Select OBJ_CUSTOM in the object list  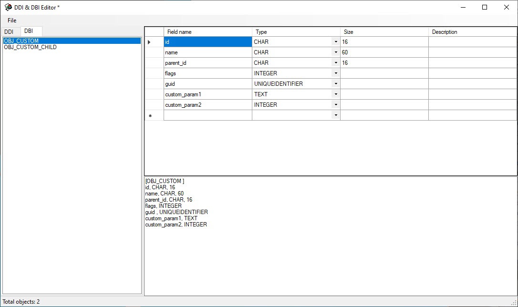click(x=21, y=41)
